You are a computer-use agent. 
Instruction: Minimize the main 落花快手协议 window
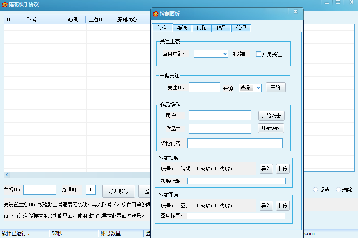coord(327,3)
